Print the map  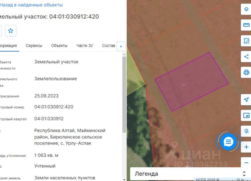pyautogui.click(x=246, y=72)
